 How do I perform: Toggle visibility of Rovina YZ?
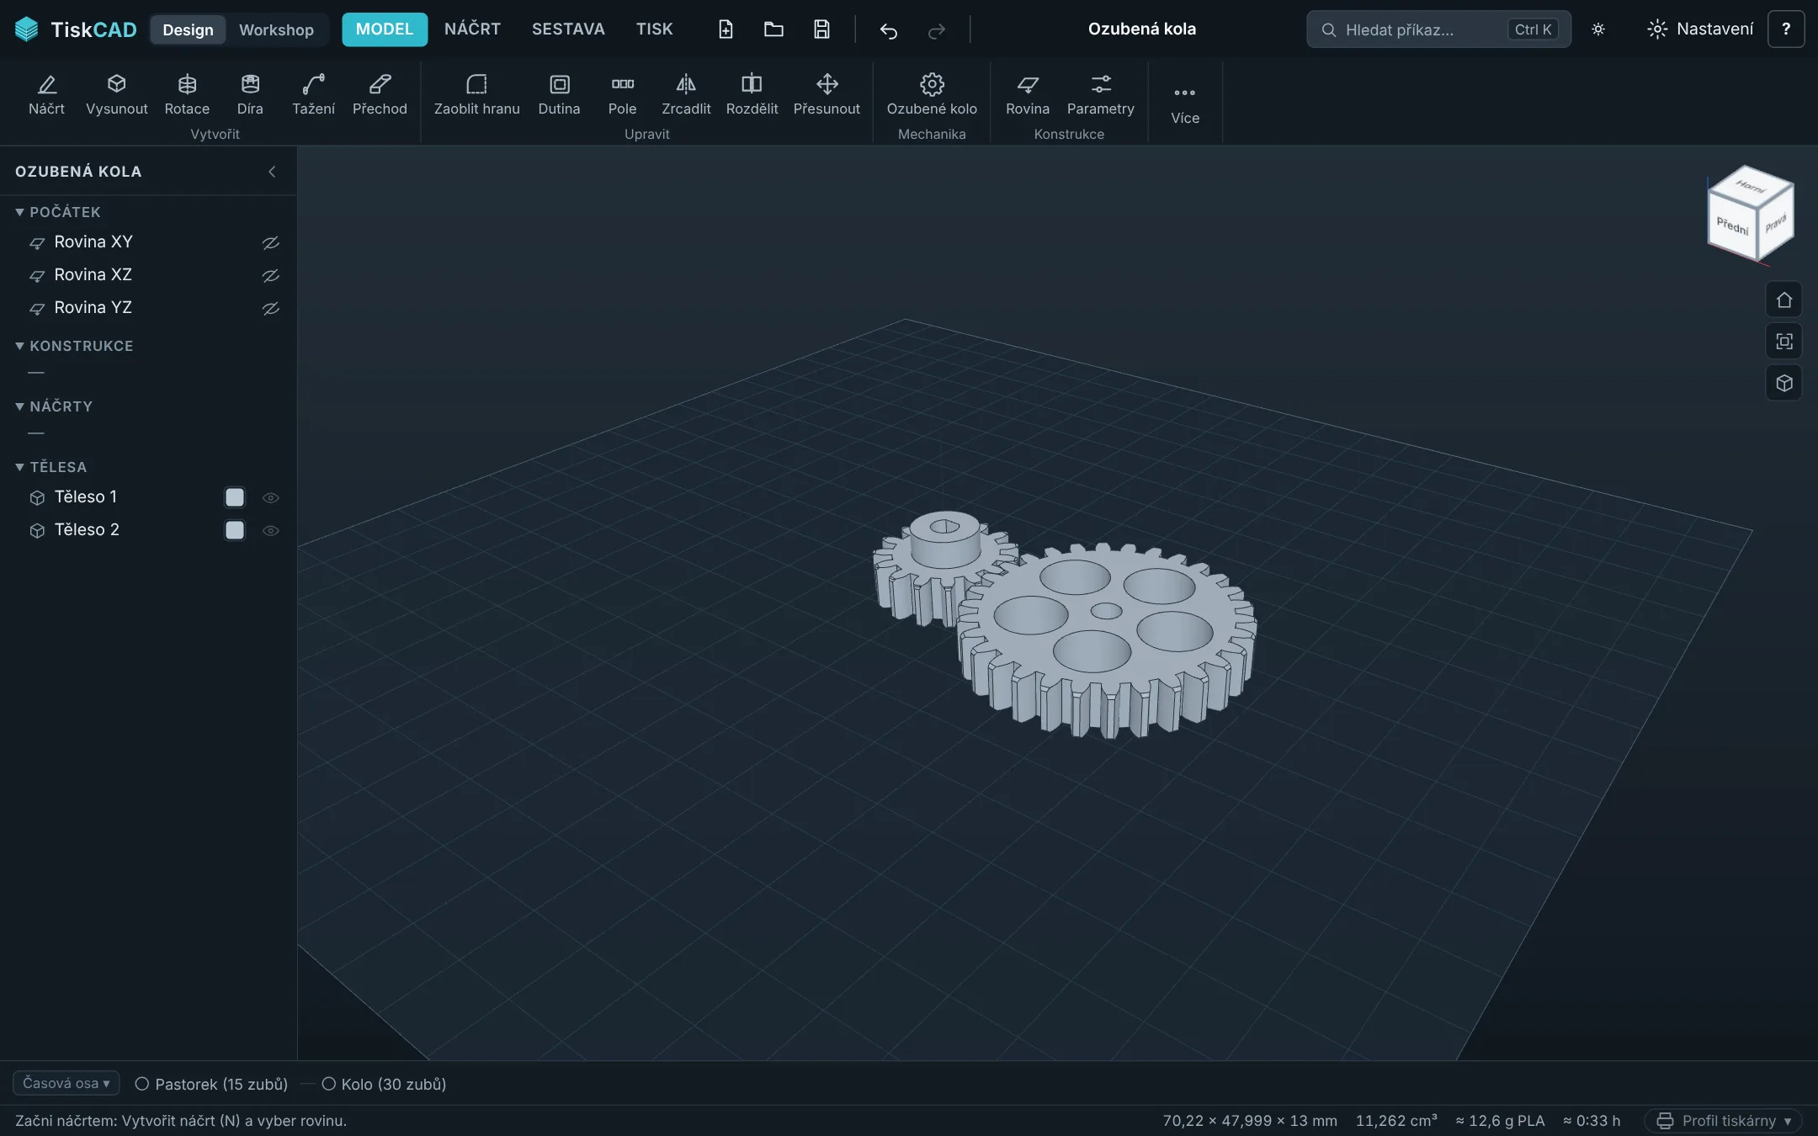pos(270,308)
